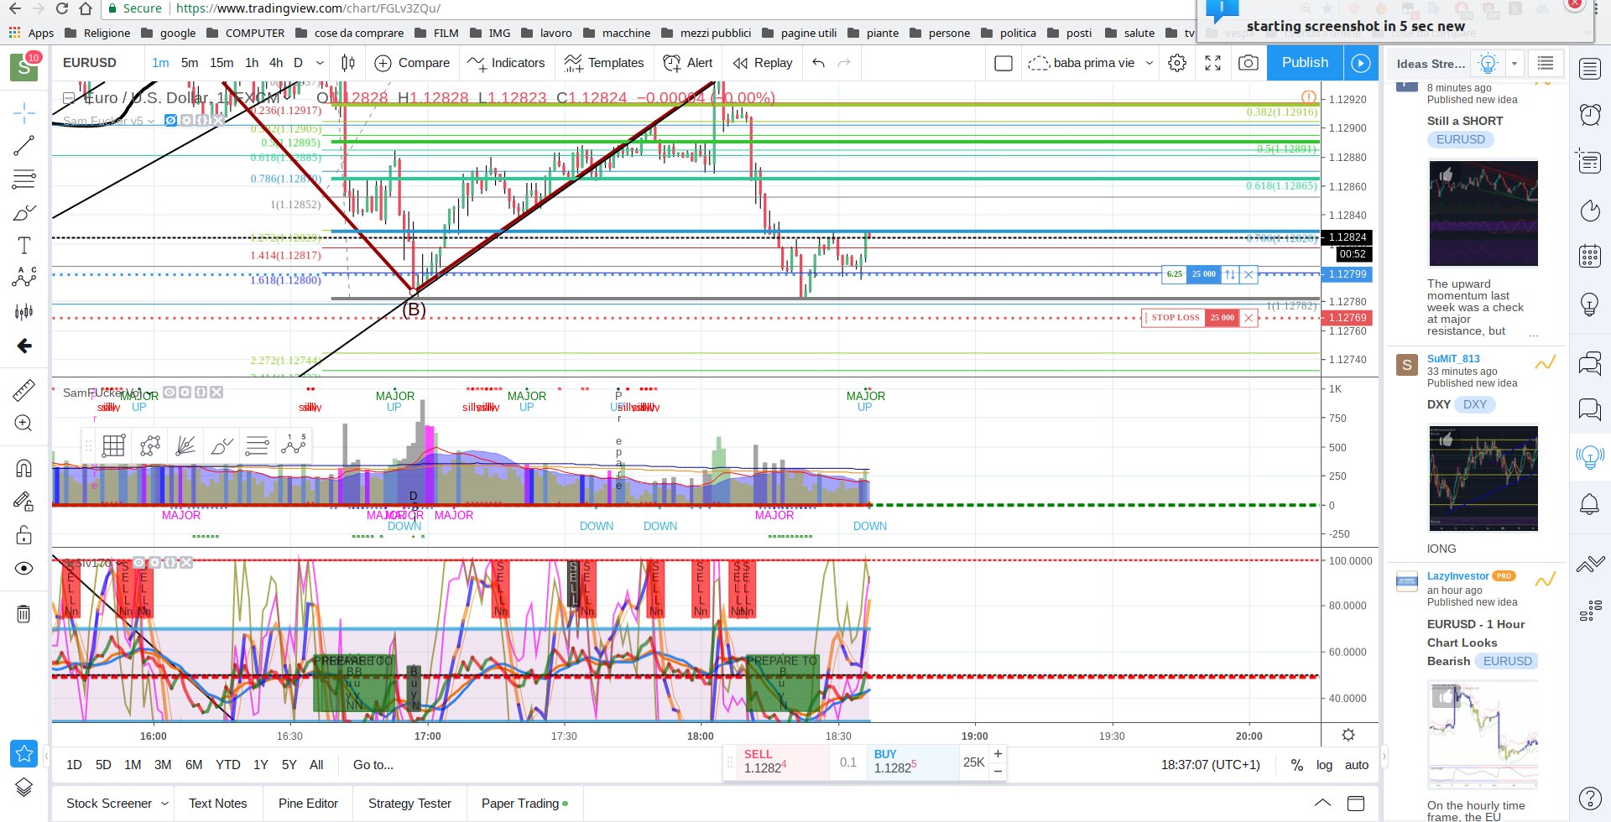
Task: Open the Templates menu
Action: pyautogui.click(x=604, y=63)
